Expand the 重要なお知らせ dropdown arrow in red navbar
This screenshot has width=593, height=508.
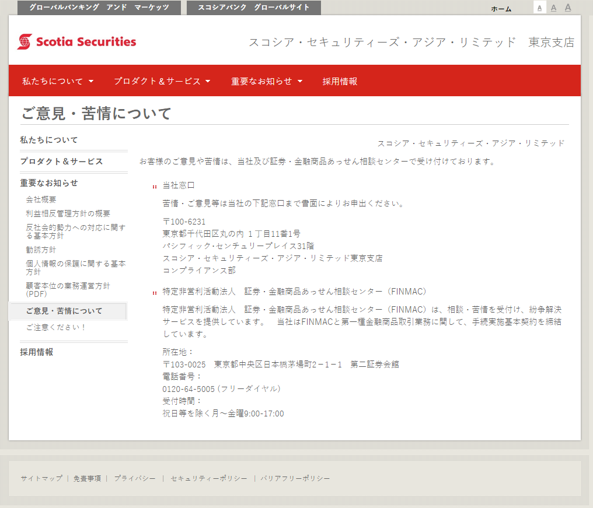click(300, 81)
